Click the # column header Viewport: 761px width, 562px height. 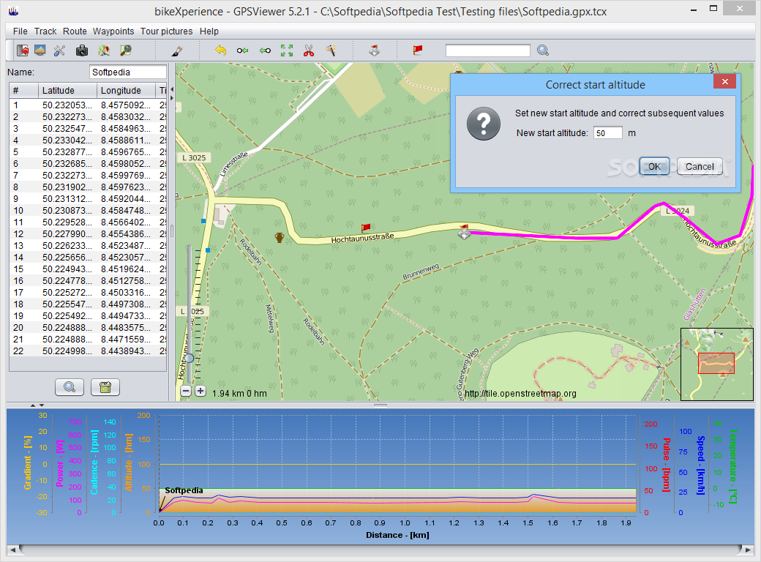(x=23, y=90)
